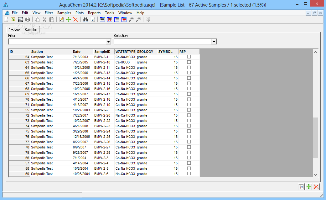Click the red X delete icon in the top toolbar
The height and width of the screenshot is (200, 326).
point(76,19)
